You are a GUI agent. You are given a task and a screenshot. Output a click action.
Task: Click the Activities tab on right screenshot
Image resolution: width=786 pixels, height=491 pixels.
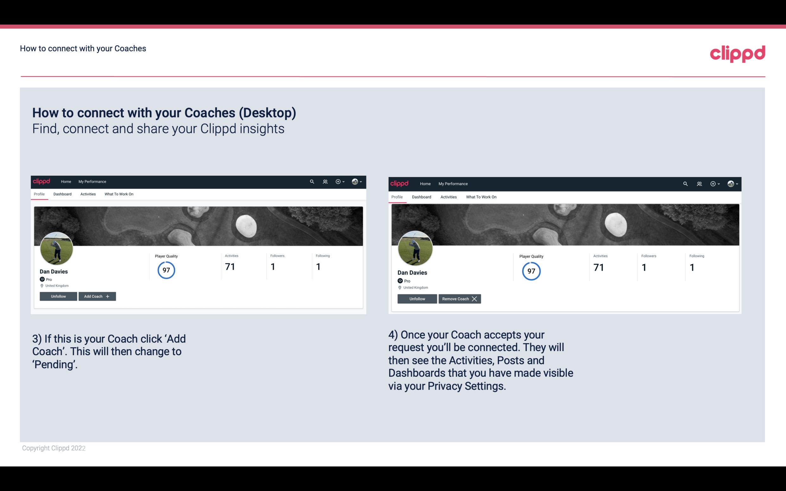(448, 196)
